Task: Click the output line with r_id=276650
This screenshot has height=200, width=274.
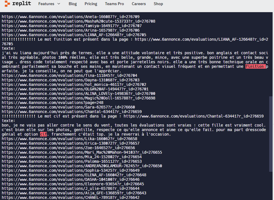Action: (x=82, y=166)
